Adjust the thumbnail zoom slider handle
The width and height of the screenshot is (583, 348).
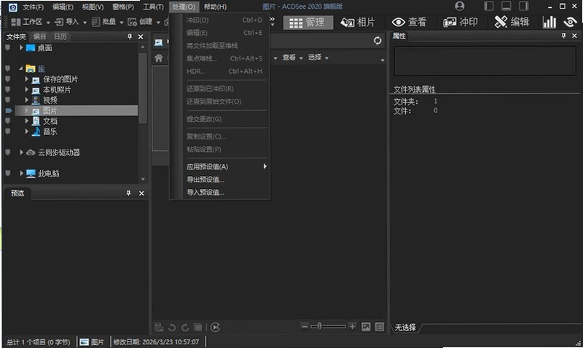(319, 326)
